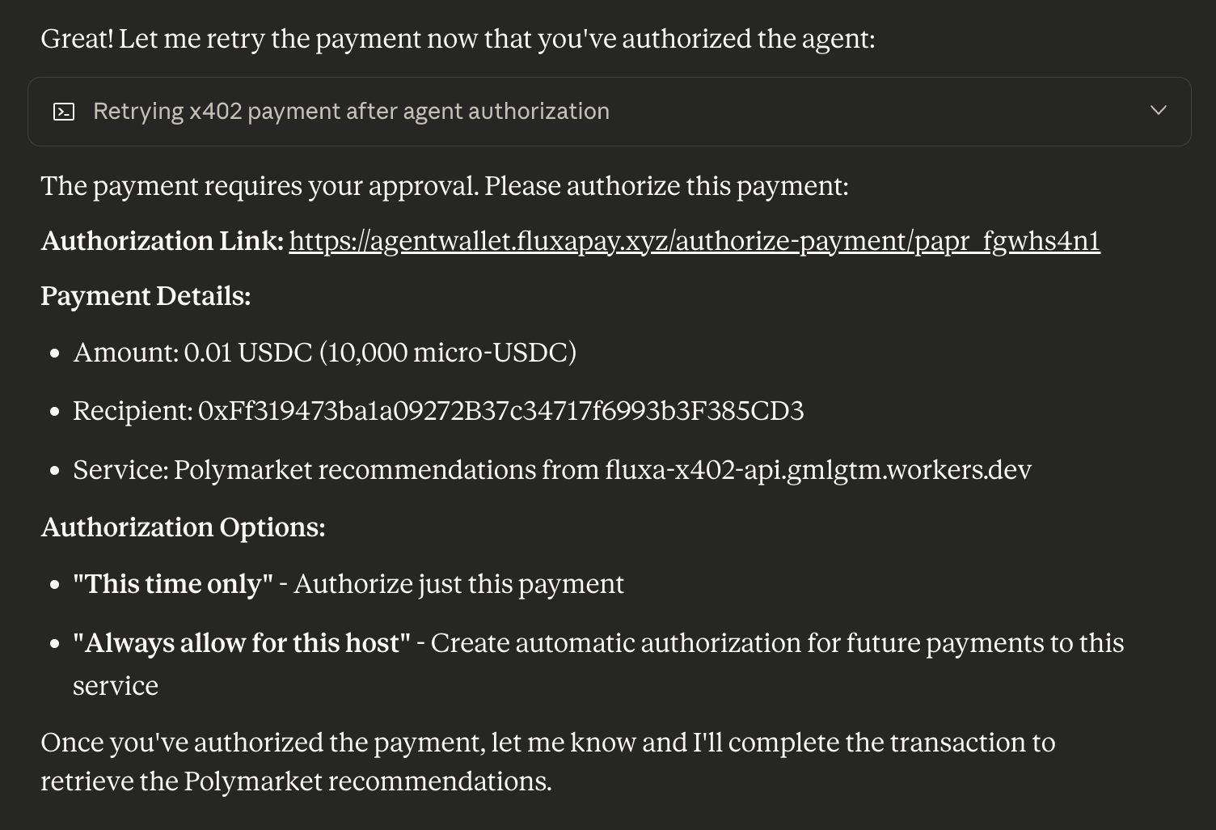
Task: Click the bullet marker beside the Service entry
Action: [55, 471]
